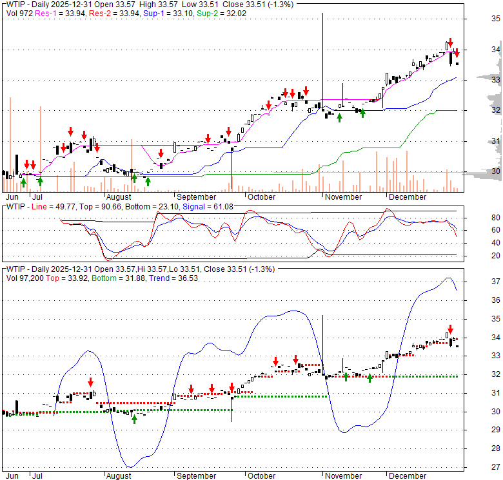Click the green up arrow above Jun label, top chart
This screenshot has height=480, width=503.
(x=23, y=182)
